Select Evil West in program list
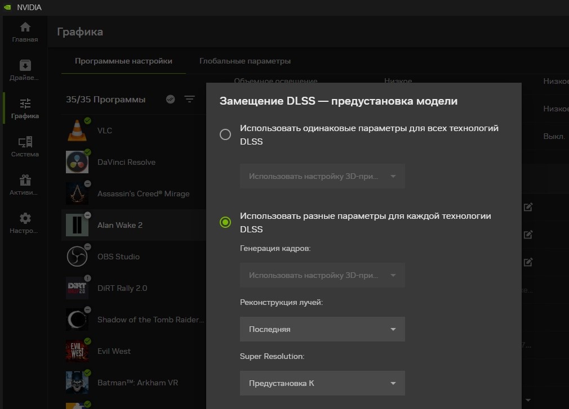569x409 pixels. [114, 351]
